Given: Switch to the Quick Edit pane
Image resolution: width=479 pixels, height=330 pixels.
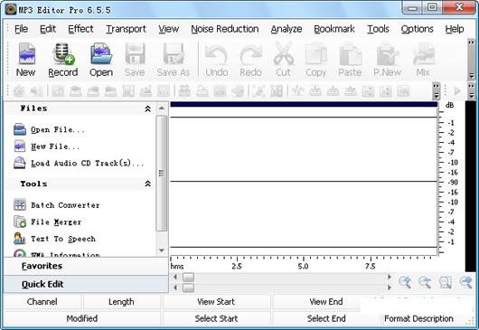Looking at the screenshot, I should tap(86, 284).
